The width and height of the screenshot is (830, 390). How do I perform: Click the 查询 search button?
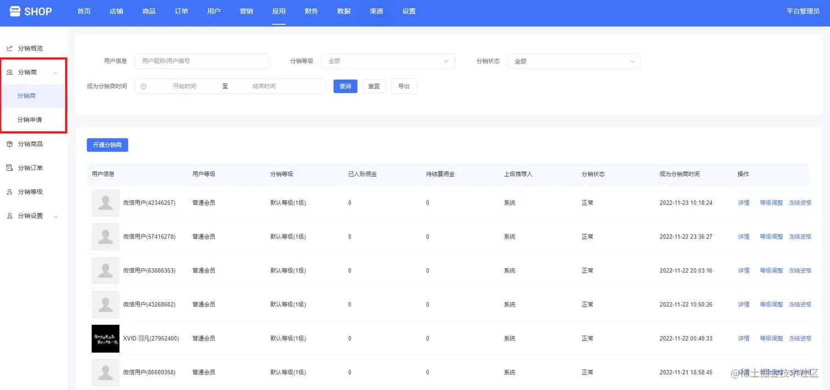[x=345, y=86]
